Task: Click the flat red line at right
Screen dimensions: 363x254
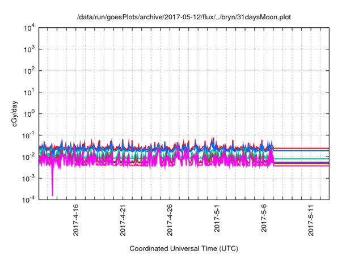Action: [x=301, y=149]
